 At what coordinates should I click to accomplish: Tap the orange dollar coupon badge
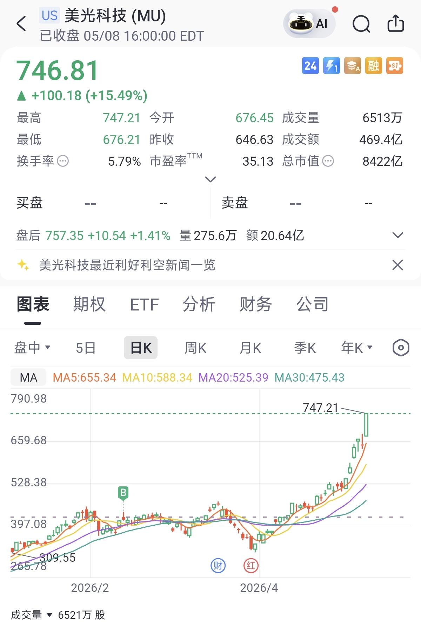(395, 66)
